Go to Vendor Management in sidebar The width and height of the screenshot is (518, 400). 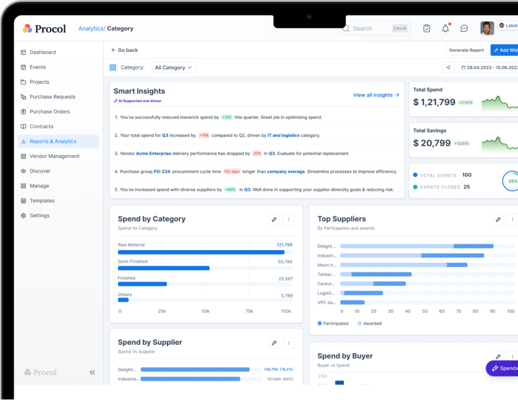55,156
